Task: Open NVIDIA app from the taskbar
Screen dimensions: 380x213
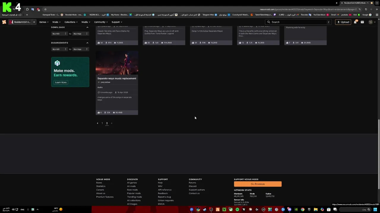Action: [296, 209]
